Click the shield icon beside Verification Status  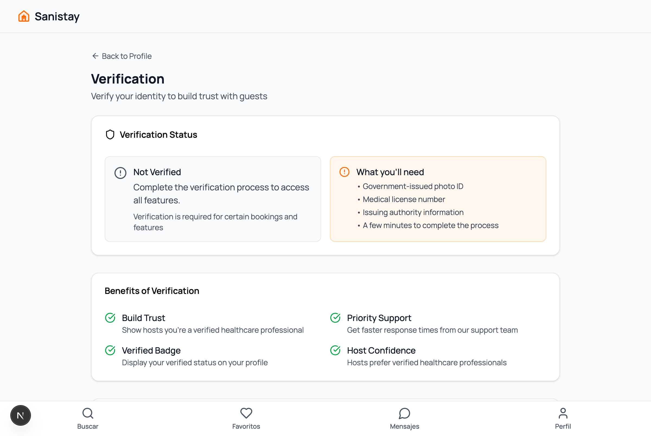pos(110,134)
